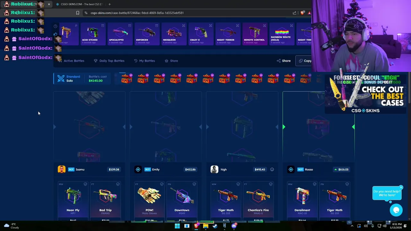The image size is (411, 231).
Task: Click the NIGHT TERROR recent drop card
Action: (x=227, y=34)
